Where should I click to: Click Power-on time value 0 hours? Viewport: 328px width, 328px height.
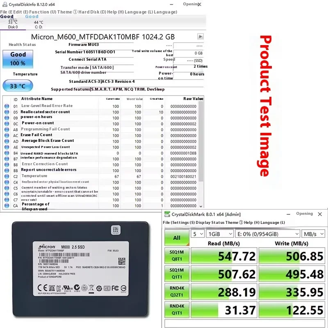(197, 74)
